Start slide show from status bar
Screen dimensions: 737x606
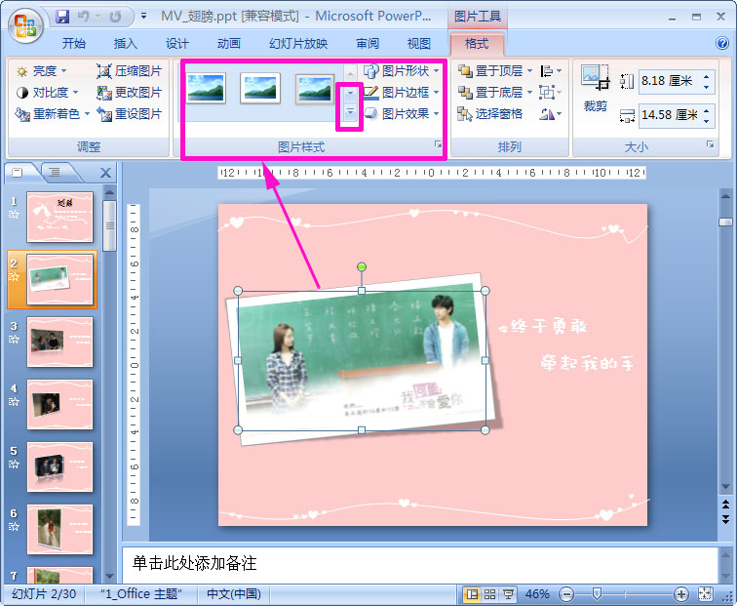[508, 594]
